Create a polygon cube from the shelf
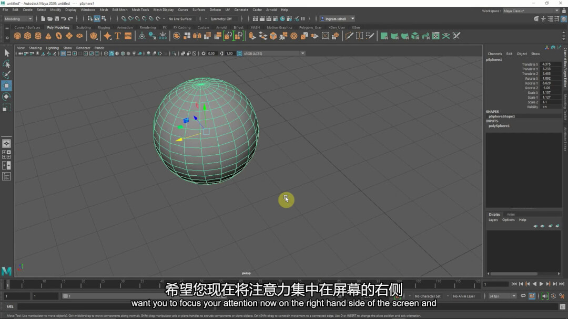Viewport: 568px width, 319px height. pyautogui.click(x=27, y=36)
